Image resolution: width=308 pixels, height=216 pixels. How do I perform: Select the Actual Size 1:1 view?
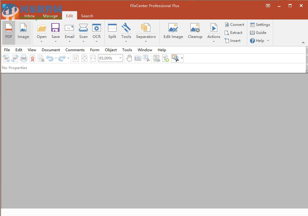point(76,58)
